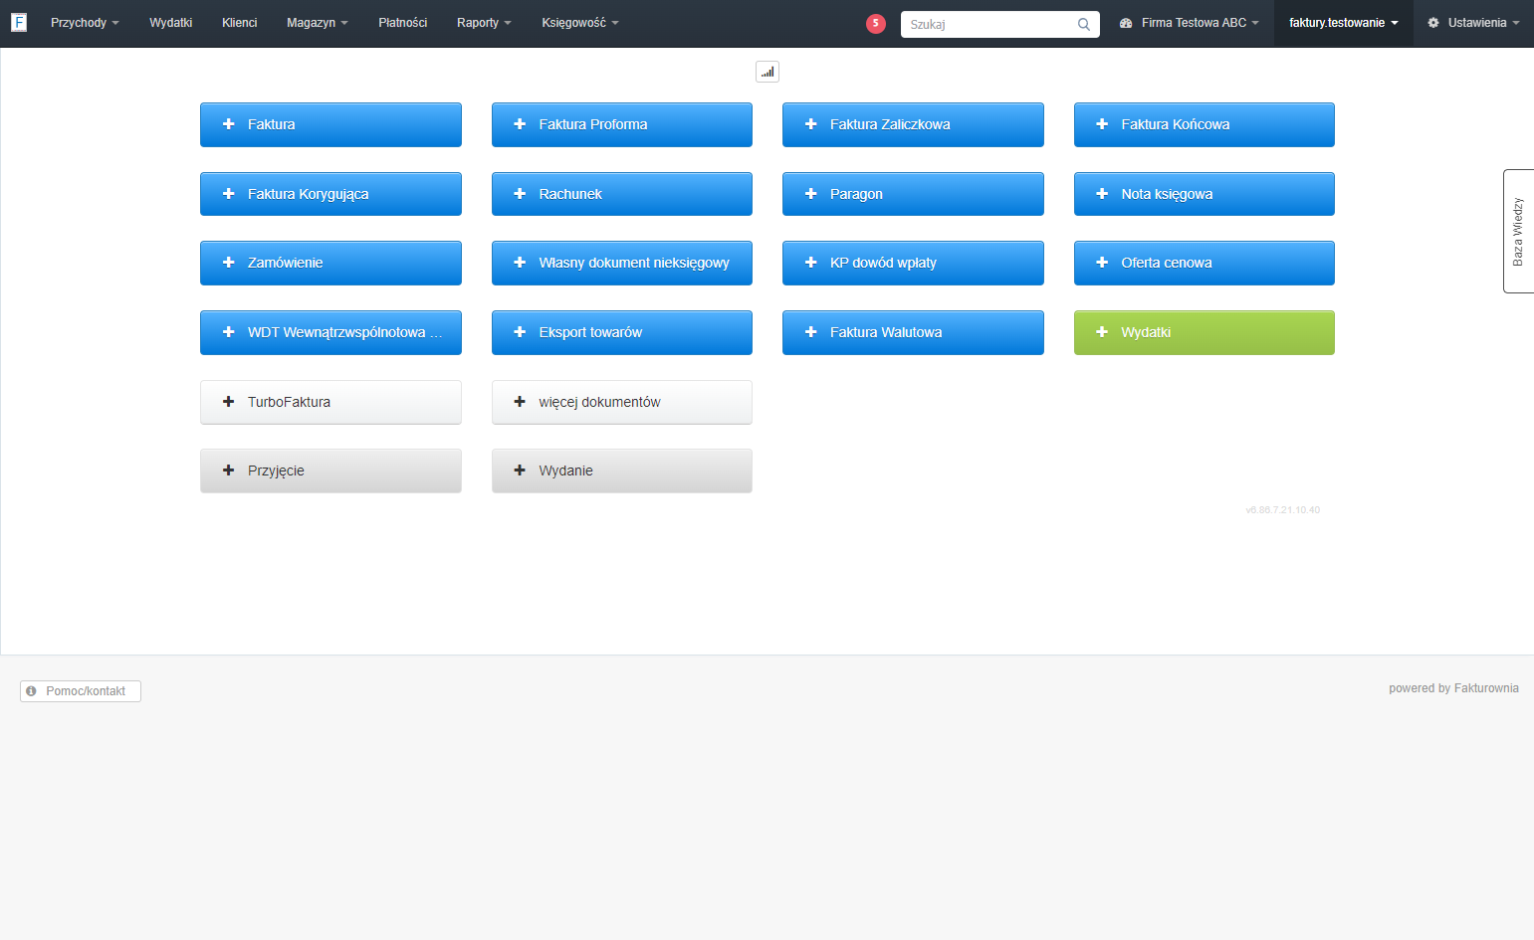Create a new Oferta cenowa

coord(1205,263)
